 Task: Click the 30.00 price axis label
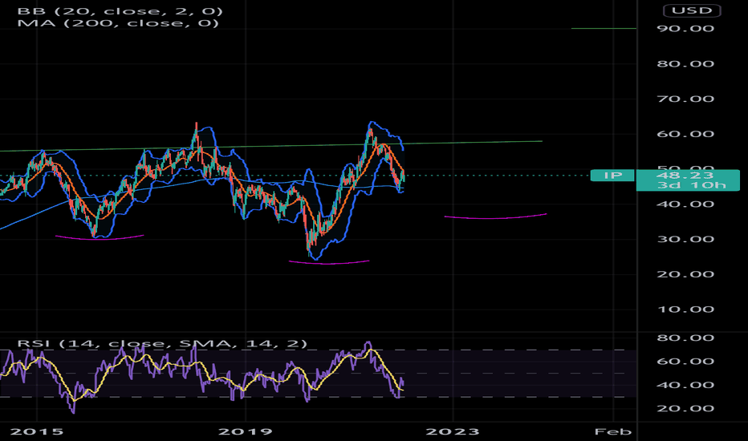point(685,239)
